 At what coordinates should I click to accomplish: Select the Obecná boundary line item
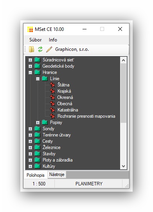pyautogui.click(x=65, y=104)
